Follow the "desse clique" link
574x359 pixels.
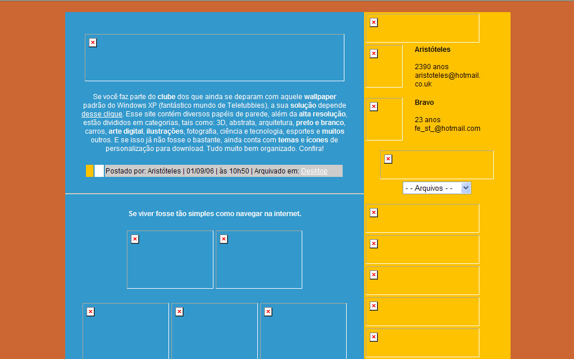(x=102, y=114)
